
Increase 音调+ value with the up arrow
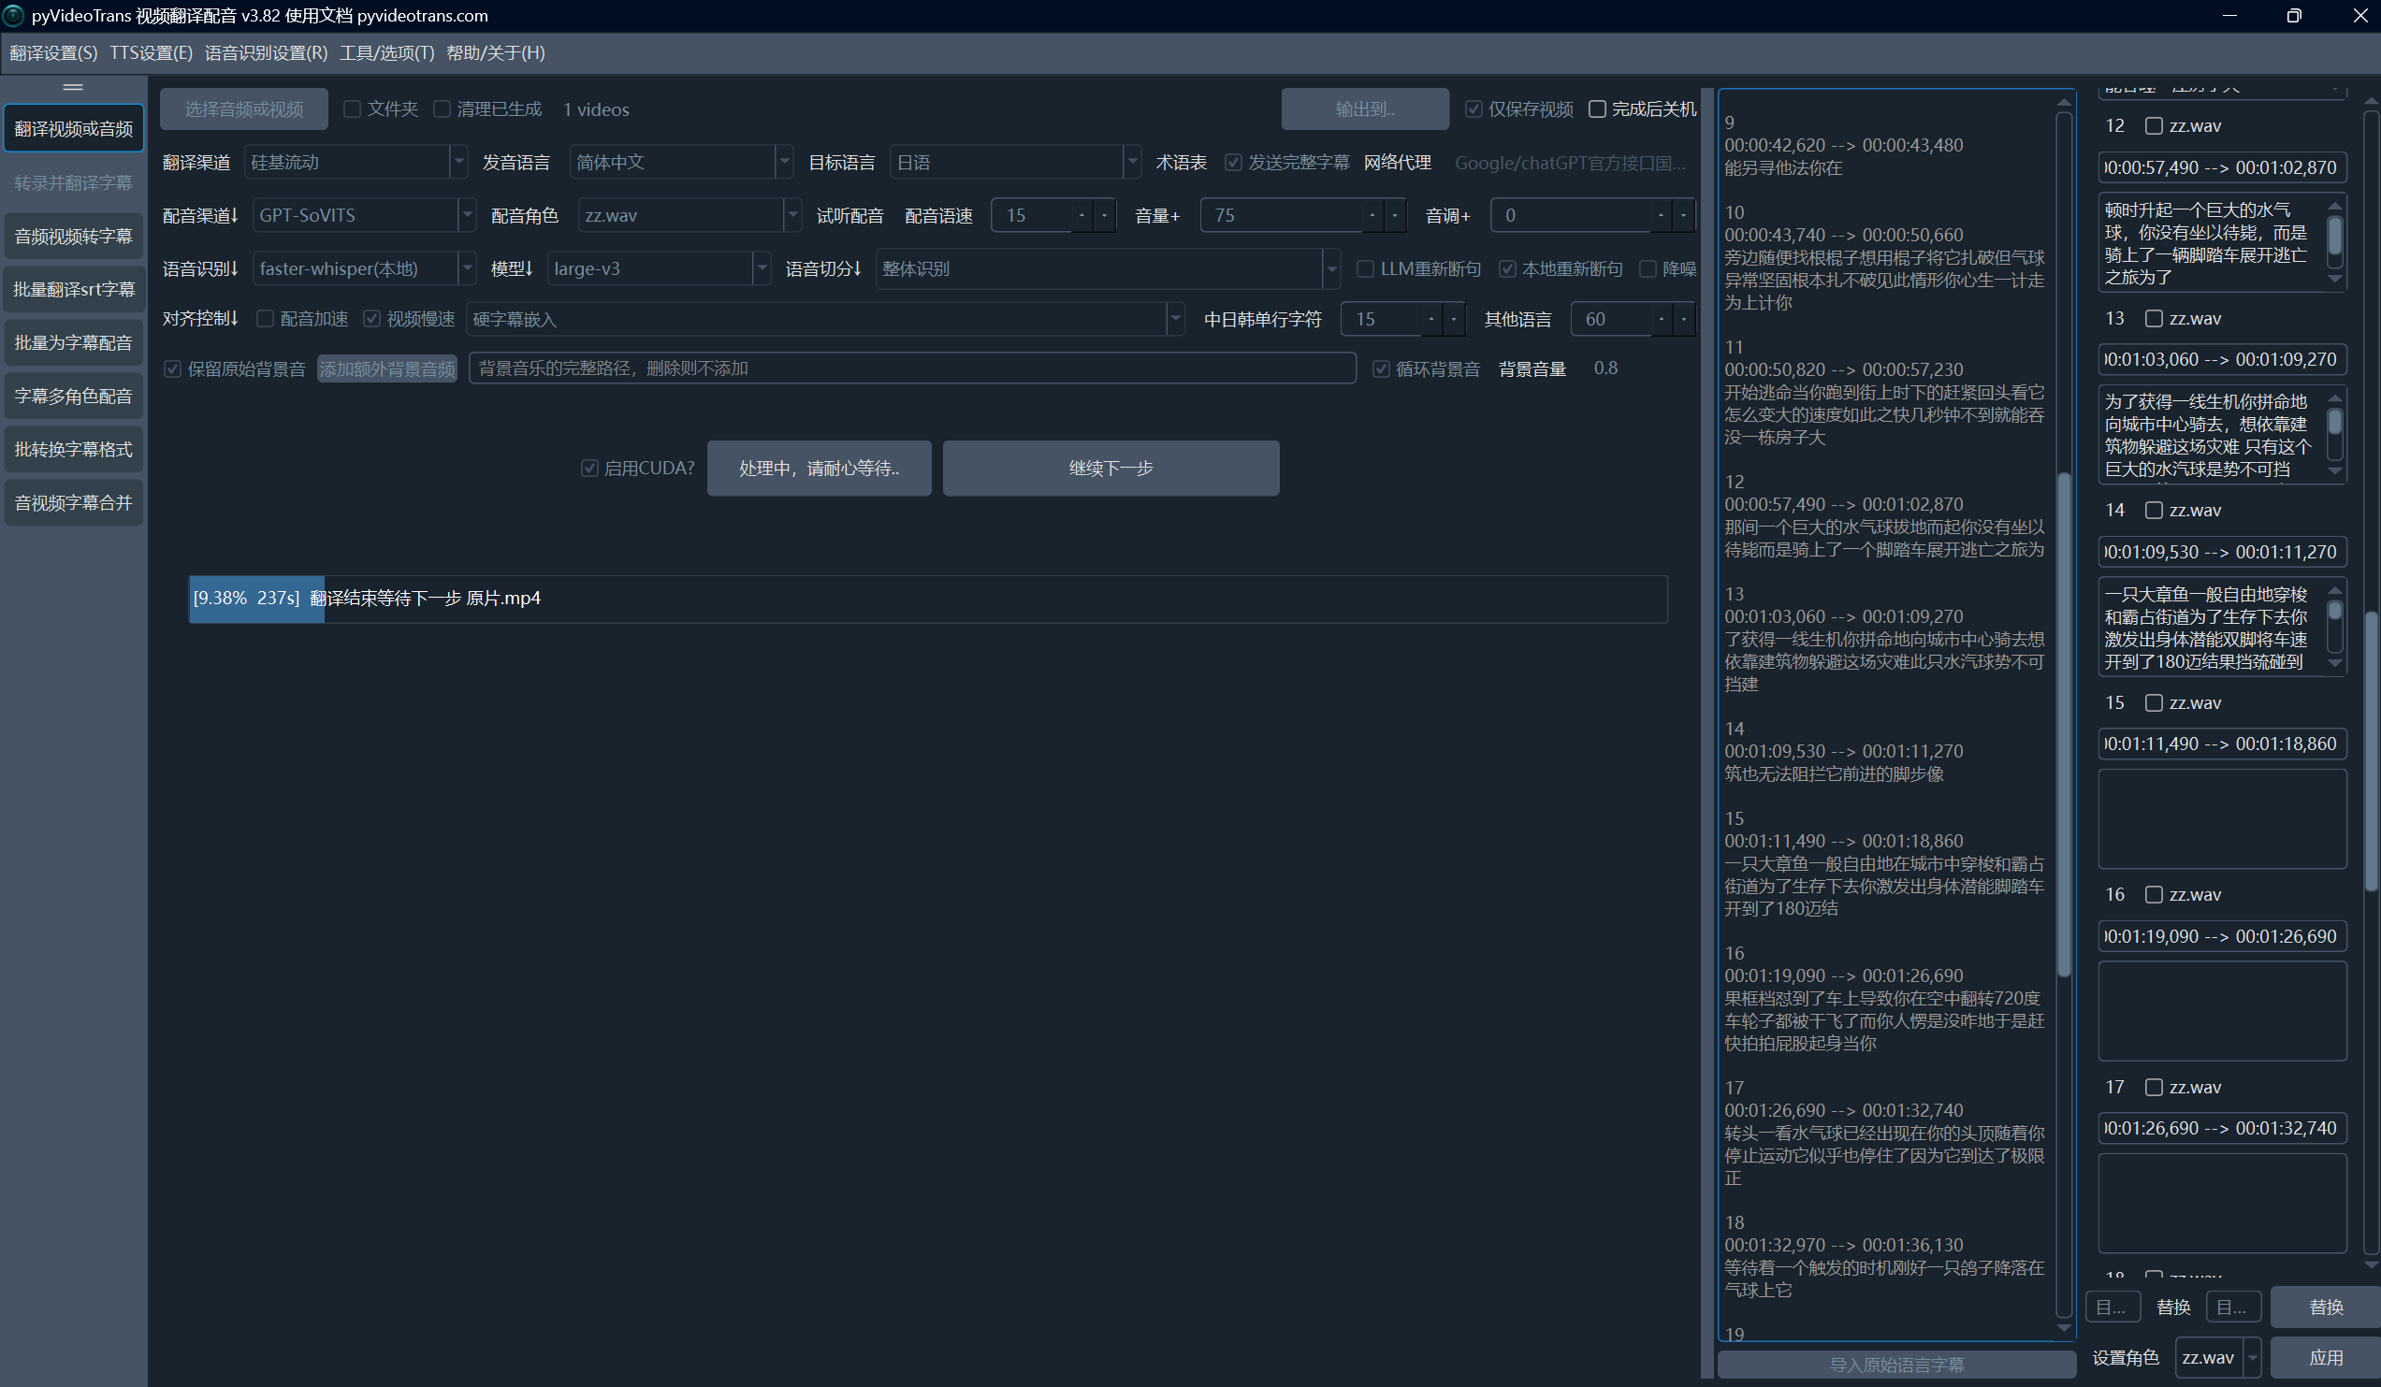tap(1660, 215)
